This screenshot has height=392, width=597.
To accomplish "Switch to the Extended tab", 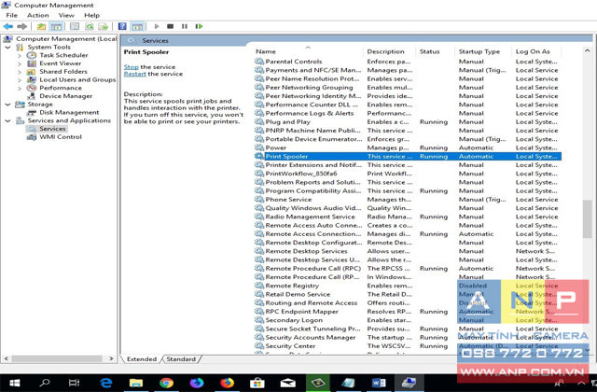I will click(x=142, y=358).
